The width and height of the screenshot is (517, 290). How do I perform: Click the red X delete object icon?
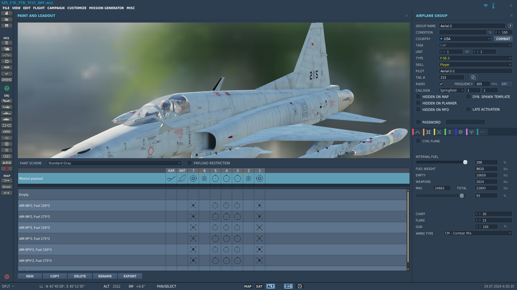click(x=7, y=169)
